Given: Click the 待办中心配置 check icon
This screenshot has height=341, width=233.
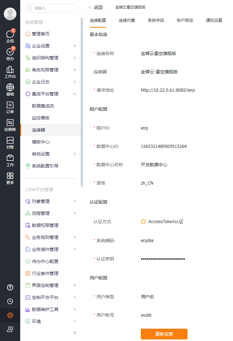Looking at the screenshot, I should click(27, 261).
